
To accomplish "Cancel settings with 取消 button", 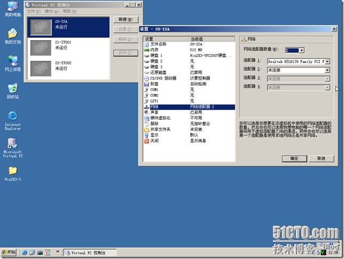I will pyautogui.click(x=322, y=158).
